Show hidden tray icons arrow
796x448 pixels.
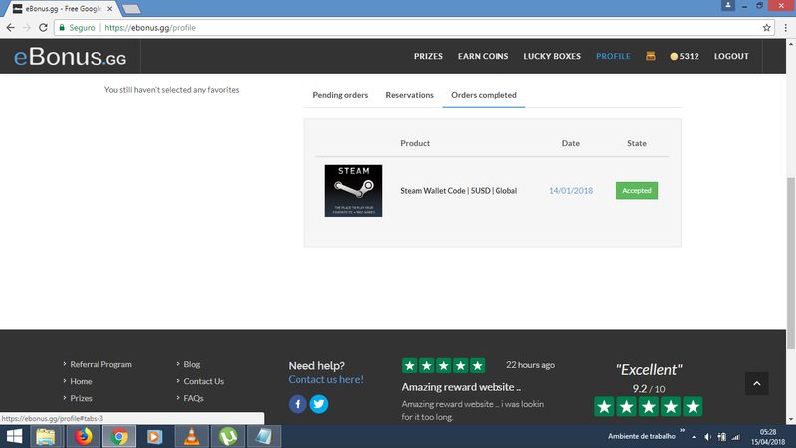[x=694, y=437]
